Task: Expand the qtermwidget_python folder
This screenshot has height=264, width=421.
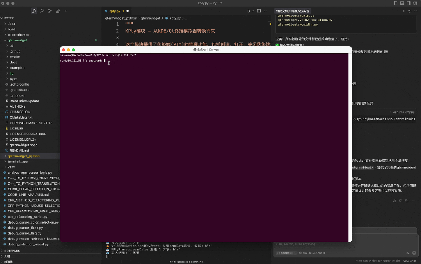Action: 24,156
